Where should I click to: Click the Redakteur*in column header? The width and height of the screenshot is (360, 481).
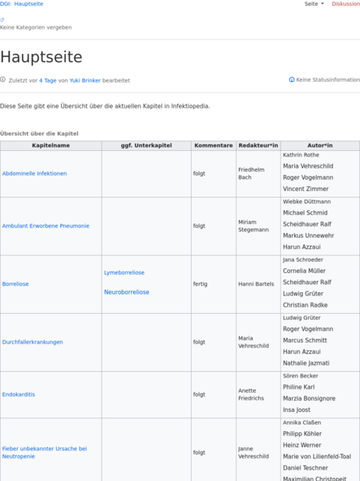click(258, 145)
